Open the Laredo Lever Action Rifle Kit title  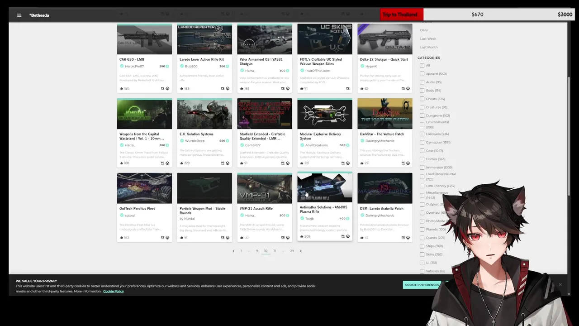click(202, 59)
